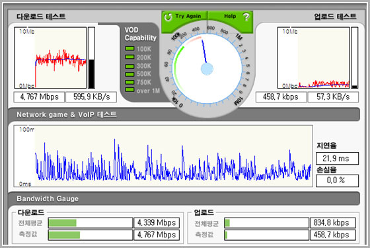Click the 0,0 % loss rate value box
The height and width of the screenshot is (248, 370).
(x=337, y=181)
